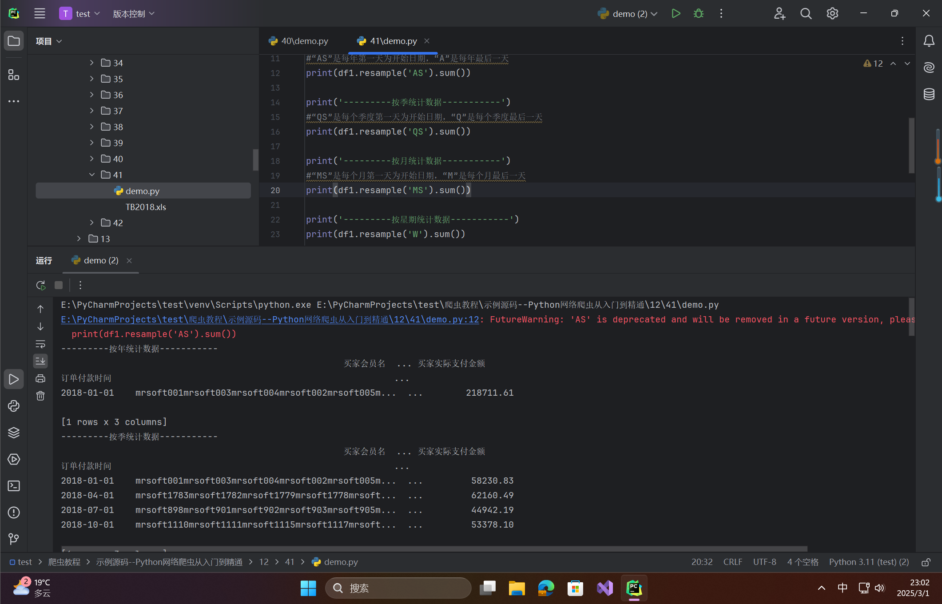Stop the running process
Viewport: 942px width, 604px height.
59,285
